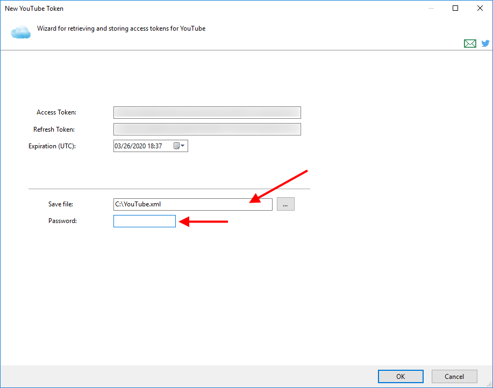Dismiss dialog with Cancel button
Image resolution: width=493 pixels, height=388 pixels.
[454, 376]
